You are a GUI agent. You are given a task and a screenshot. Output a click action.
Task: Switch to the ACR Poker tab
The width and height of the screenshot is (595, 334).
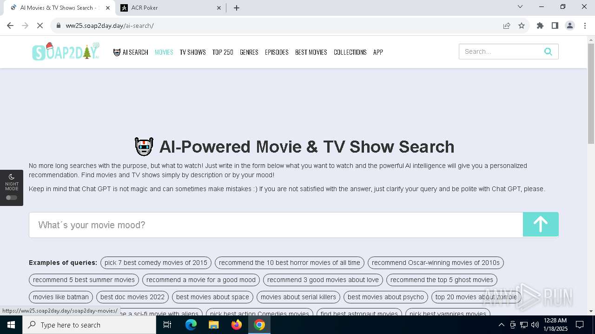tap(170, 7)
